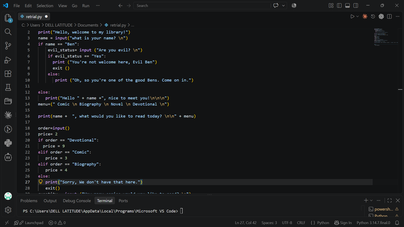404x227 pixels.
Task: Expand the title bar menu overflow ellipsis
Action: (98, 6)
